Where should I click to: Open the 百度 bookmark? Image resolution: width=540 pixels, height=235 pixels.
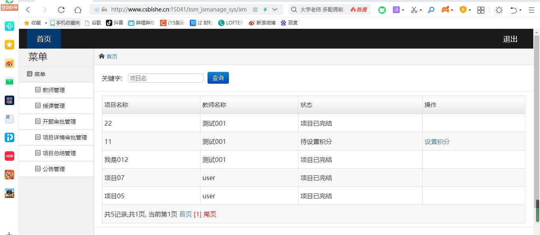coord(289,23)
